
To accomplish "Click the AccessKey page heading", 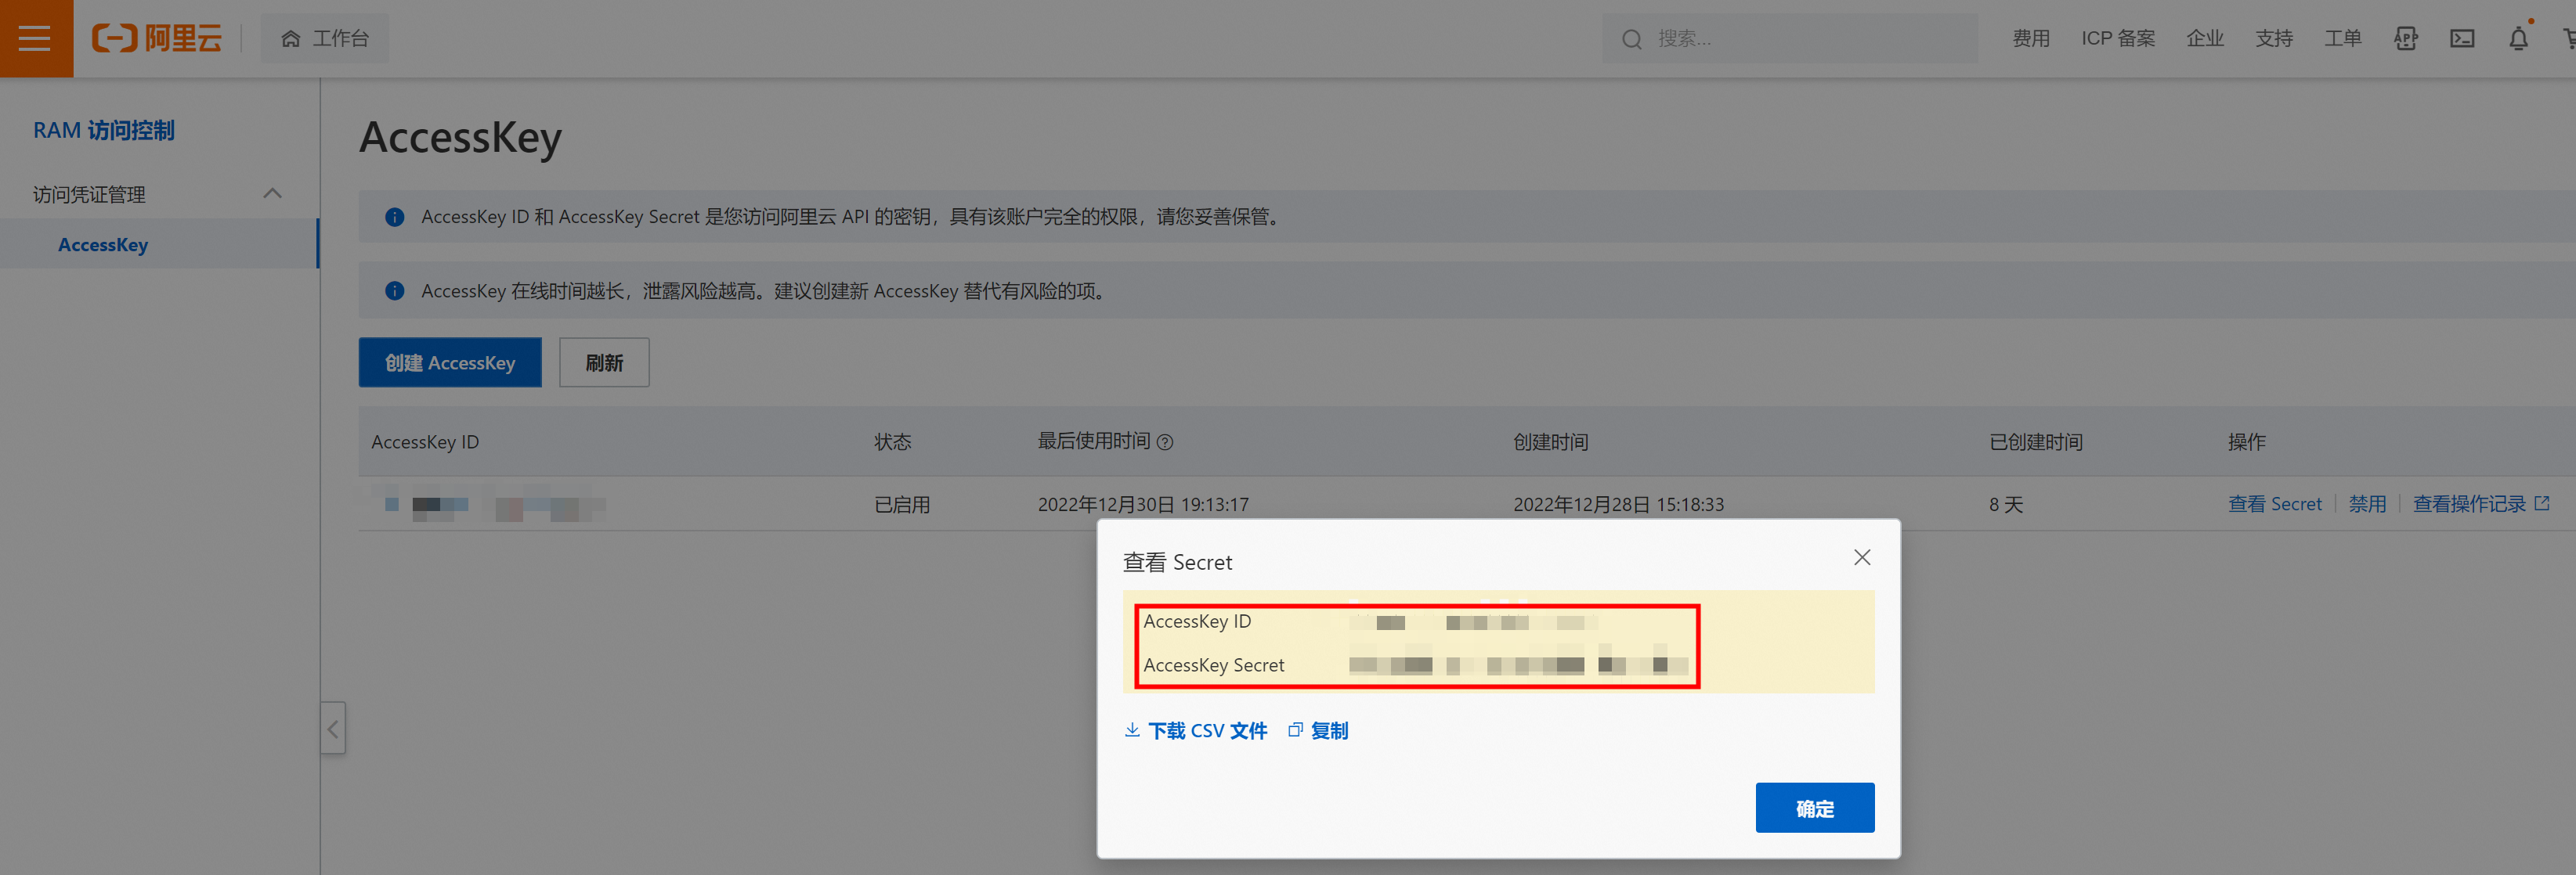I will [460, 138].
